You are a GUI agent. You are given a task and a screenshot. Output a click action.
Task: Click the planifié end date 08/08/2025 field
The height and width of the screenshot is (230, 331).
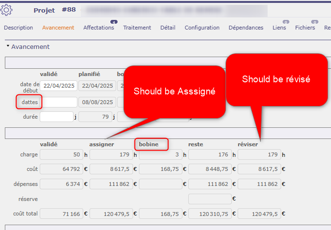click(x=97, y=102)
